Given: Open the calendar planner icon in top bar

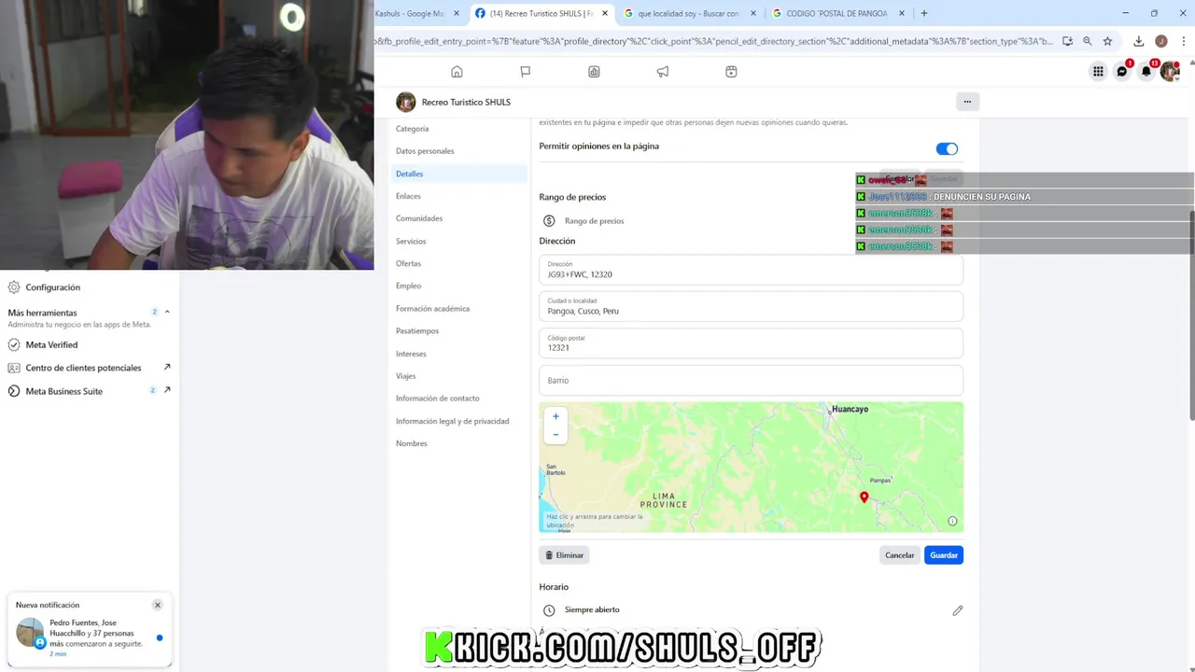Looking at the screenshot, I should [731, 72].
